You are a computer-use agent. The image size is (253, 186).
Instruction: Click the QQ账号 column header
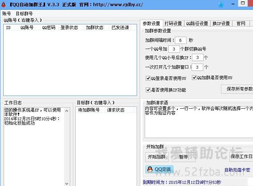click(29, 28)
